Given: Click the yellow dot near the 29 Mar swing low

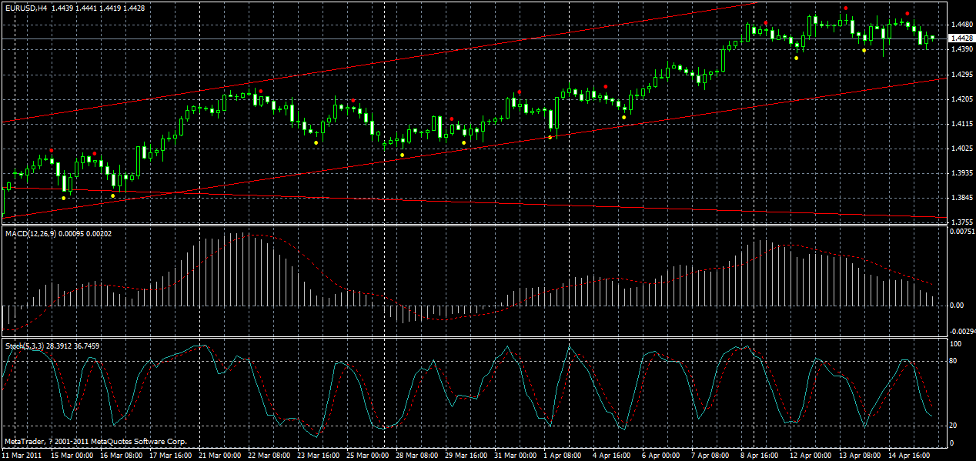Looking at the screenshot, I should [463, 142].
